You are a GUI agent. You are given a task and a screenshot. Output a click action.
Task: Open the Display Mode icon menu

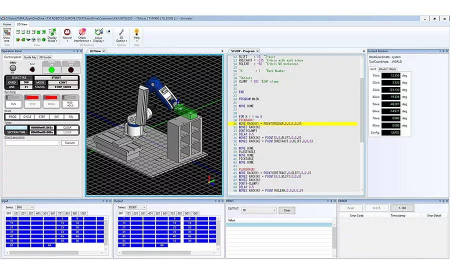(52, 35)
